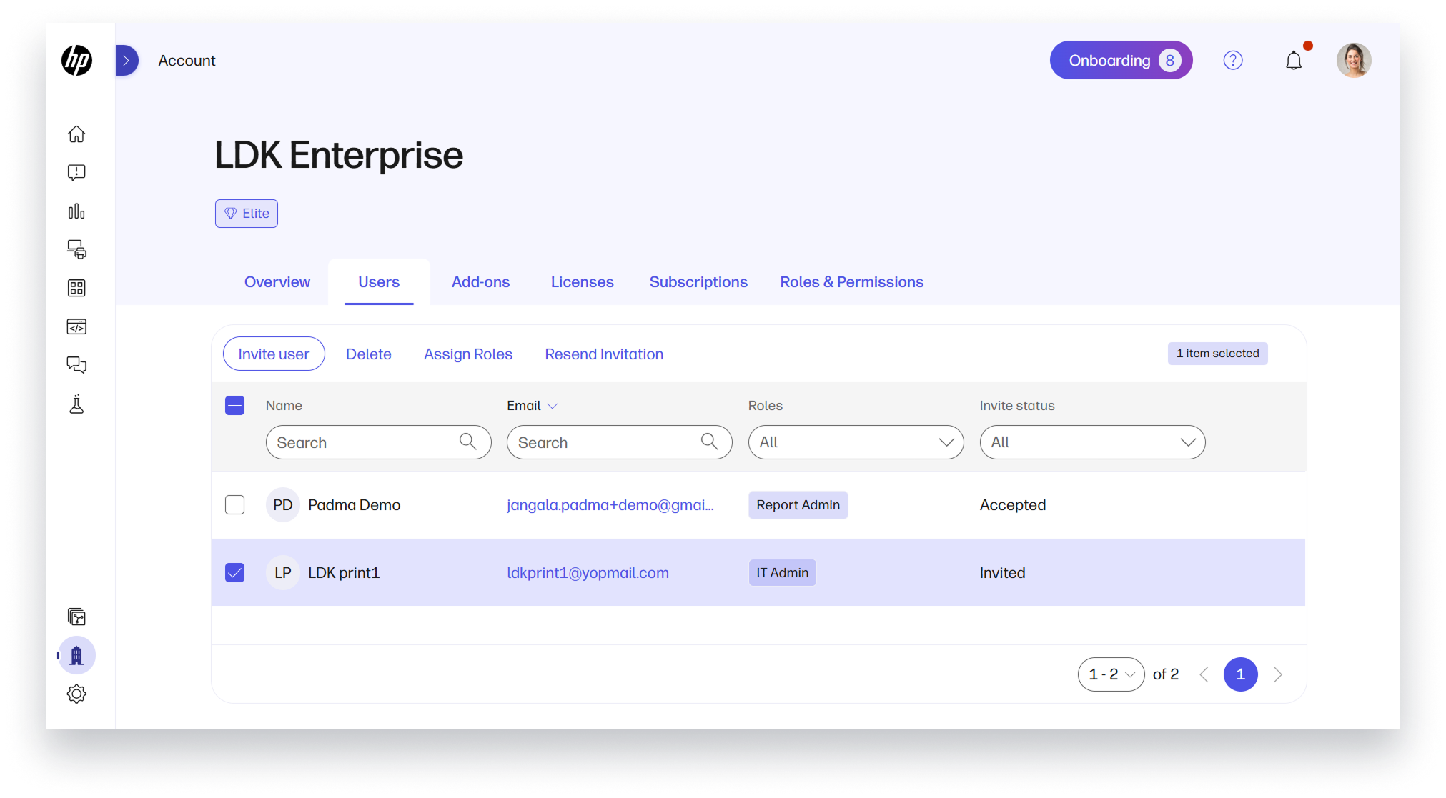Screen dimensions: 1446x798
Task: Click the analytics bar chart sidebar icon
Action: [x=76, y=211]
